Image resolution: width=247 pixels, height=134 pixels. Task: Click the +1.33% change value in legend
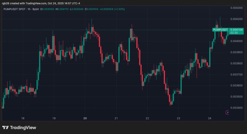point(119,9)
